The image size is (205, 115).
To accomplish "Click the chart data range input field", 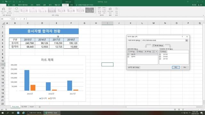I will point(163,41).
